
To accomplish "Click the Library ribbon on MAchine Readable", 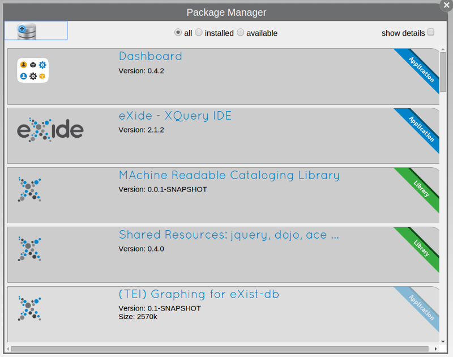I will tap(421, 189).
